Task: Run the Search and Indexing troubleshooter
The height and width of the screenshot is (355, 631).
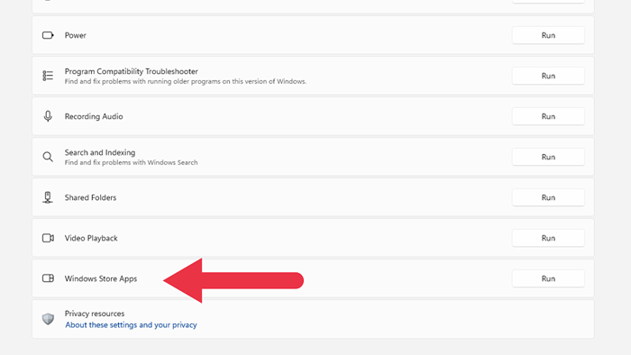Action: [x=548, y=157]
